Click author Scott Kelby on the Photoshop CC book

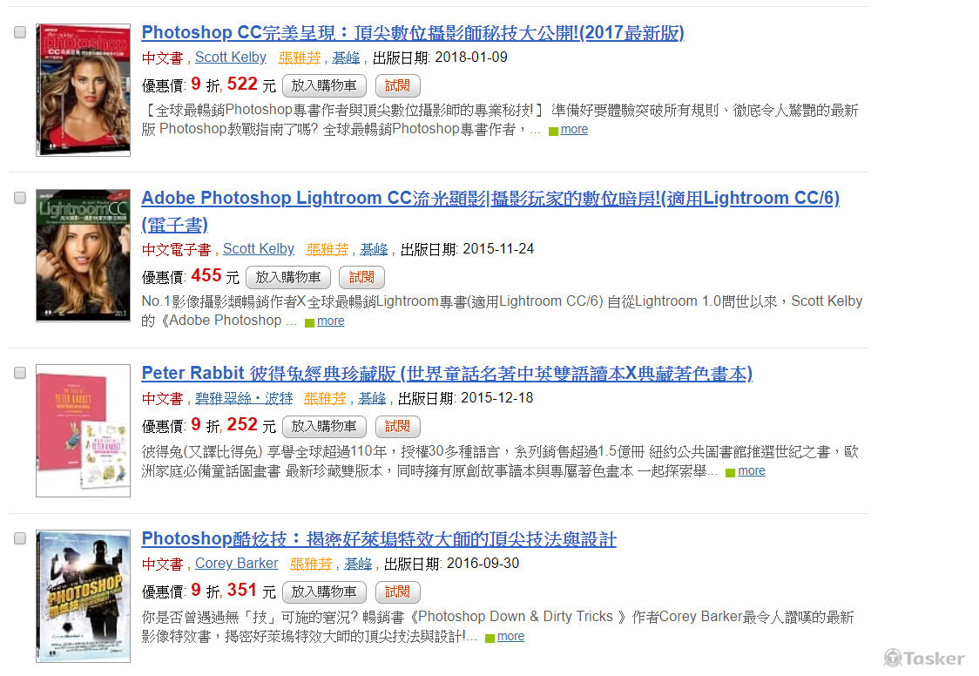[x=231, y=57]
